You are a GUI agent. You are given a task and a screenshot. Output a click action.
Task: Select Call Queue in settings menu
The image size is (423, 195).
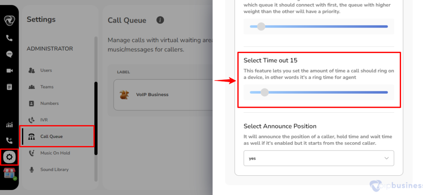pyautogui.click(x=58, y=137)
